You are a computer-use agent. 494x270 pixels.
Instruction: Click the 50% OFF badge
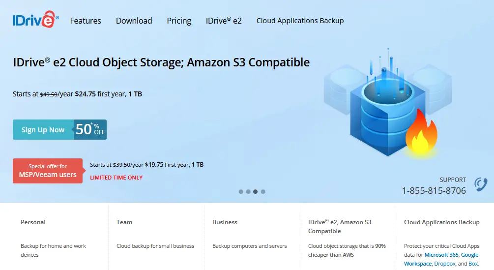point(90,130)
